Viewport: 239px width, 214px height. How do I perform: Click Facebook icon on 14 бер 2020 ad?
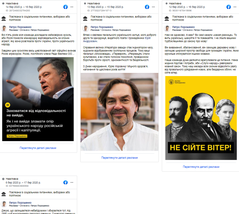click(65, 7)
